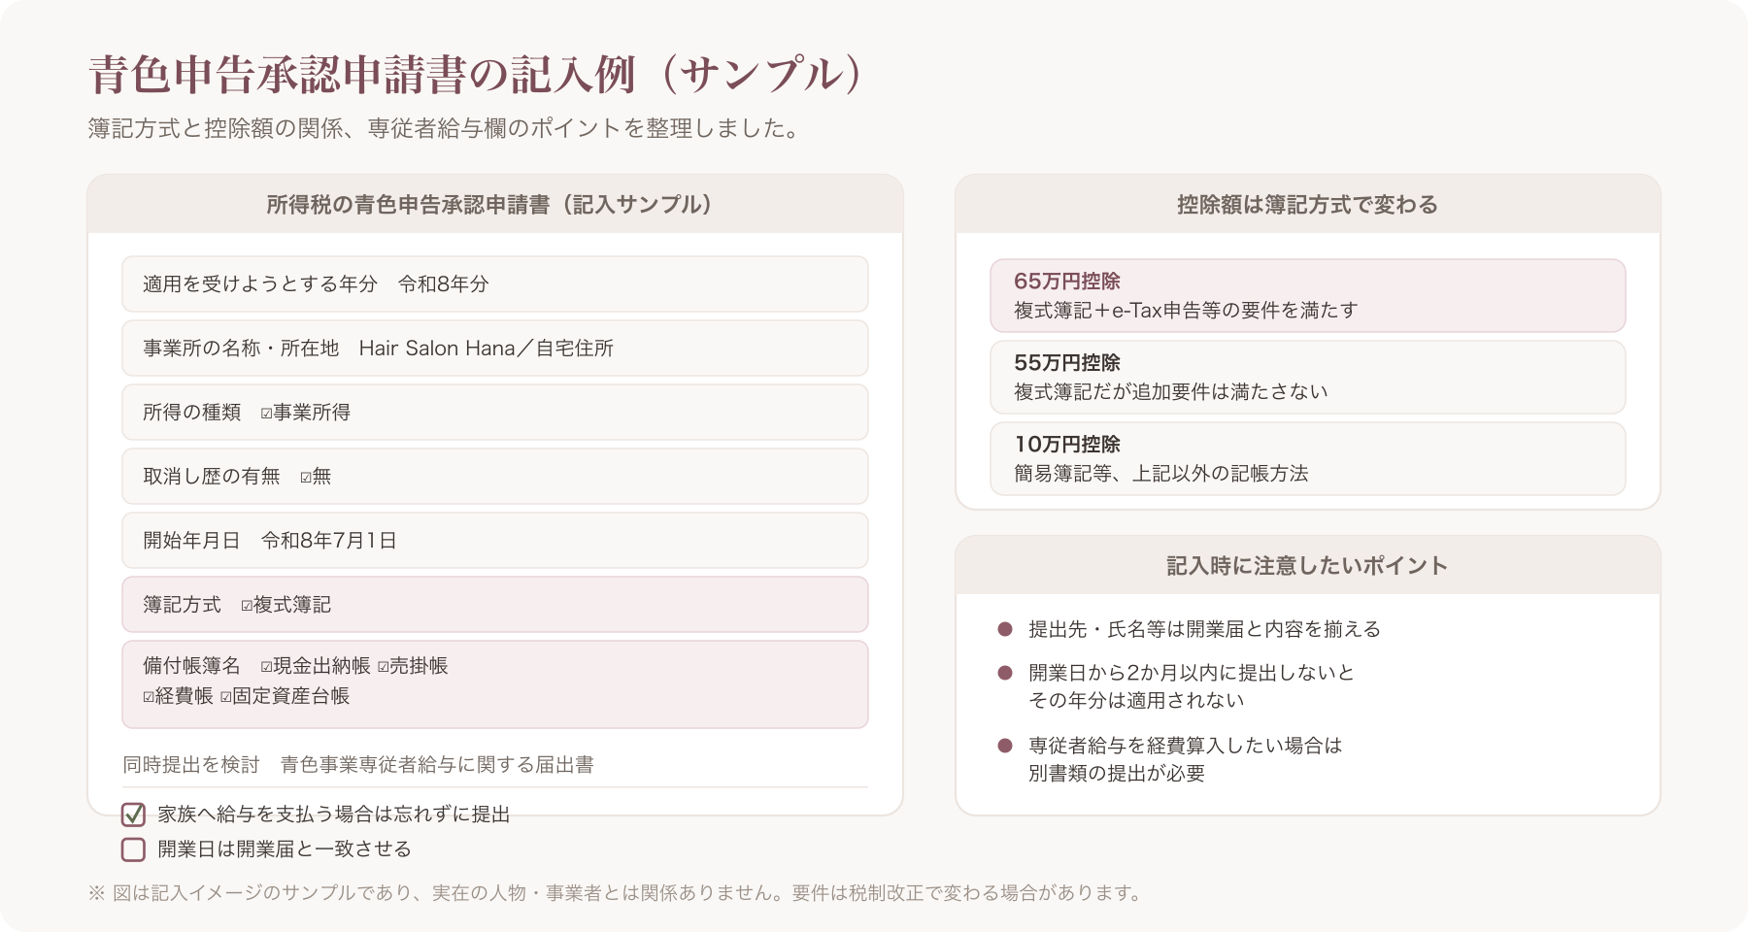Select the 65万円控除 card
The image size is (1748, 932).
1307,295
